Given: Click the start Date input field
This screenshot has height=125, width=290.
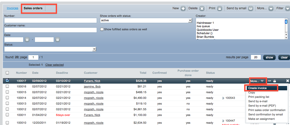Looking at the screenshot, I should (14, 40).
